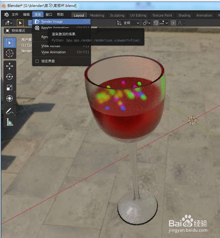Screen dimensions: 220x238
Task: Switch to the UV Editing workspace tab
Action: 138,15
